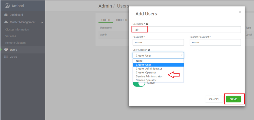The height and width of the screenshot is (120, 254).
Task: Select Cluster User option
Action: click(x=158, y=65)
